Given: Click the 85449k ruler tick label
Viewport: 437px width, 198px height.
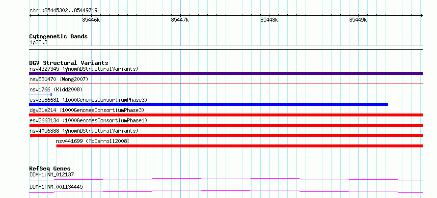Looking at the screenshot, I should 358,20.
